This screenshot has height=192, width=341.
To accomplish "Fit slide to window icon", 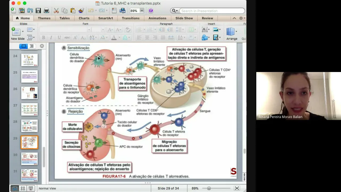I will [x=237, y=188].
